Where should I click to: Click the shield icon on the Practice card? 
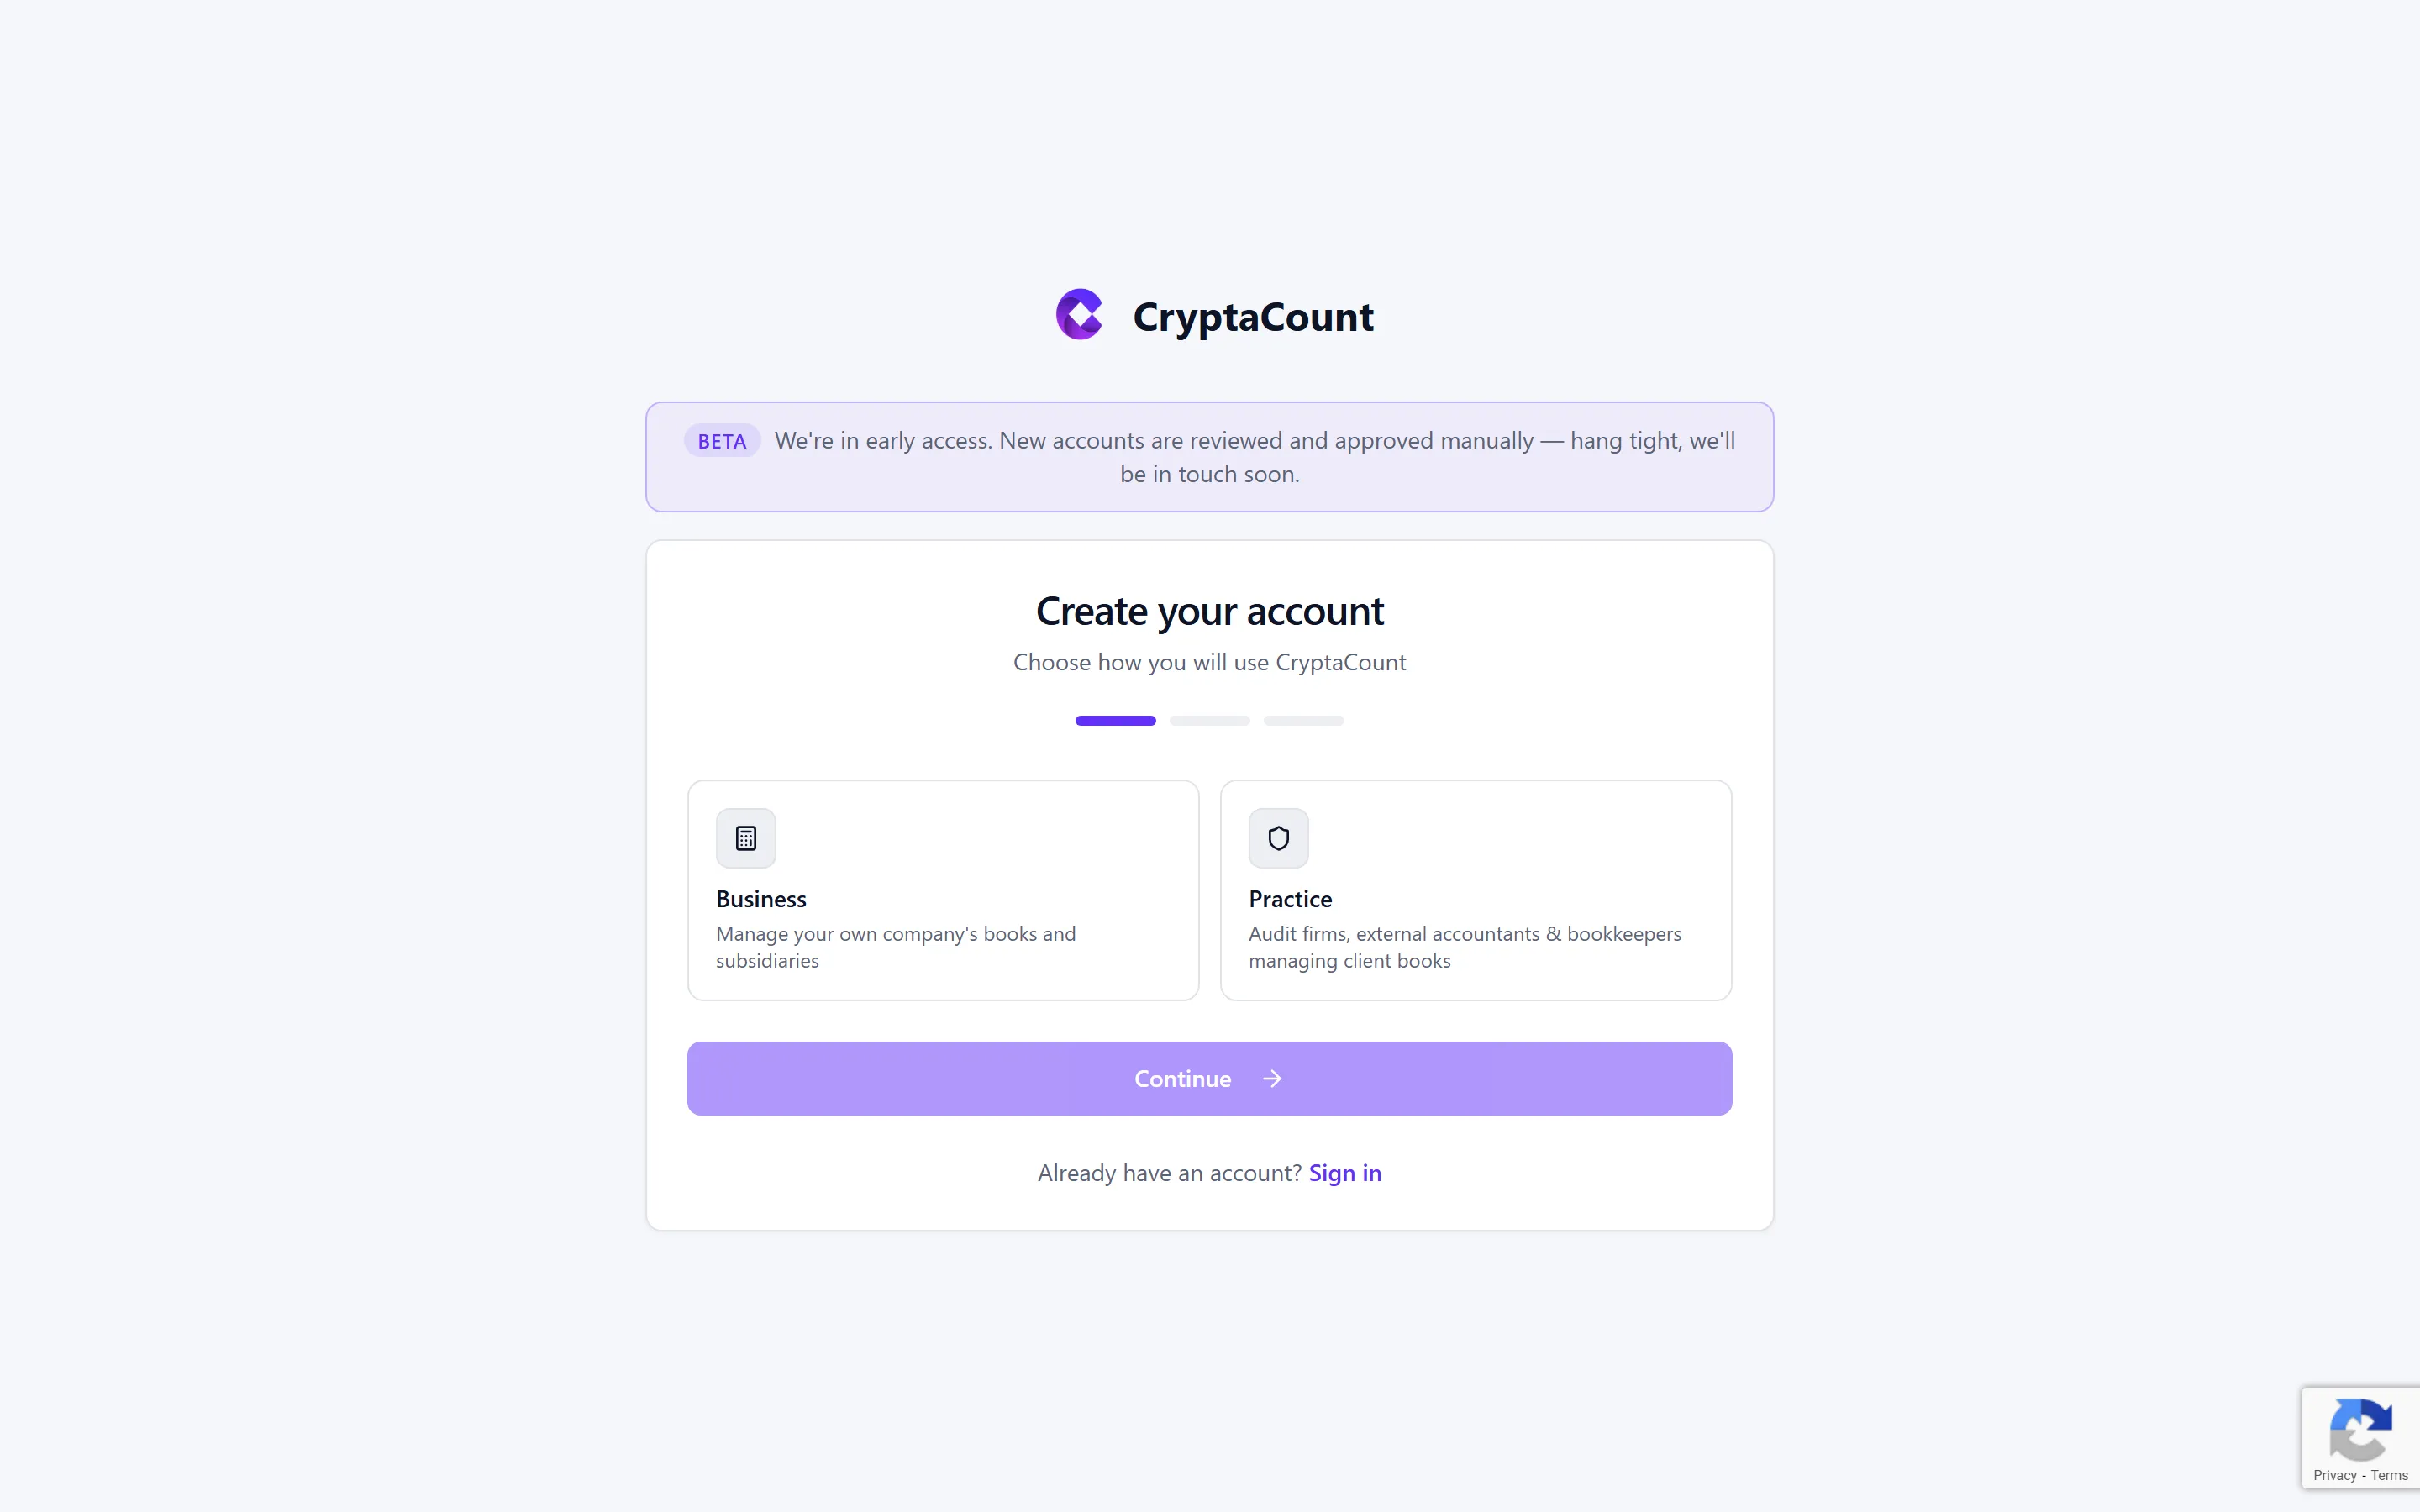pos(1277,838)
